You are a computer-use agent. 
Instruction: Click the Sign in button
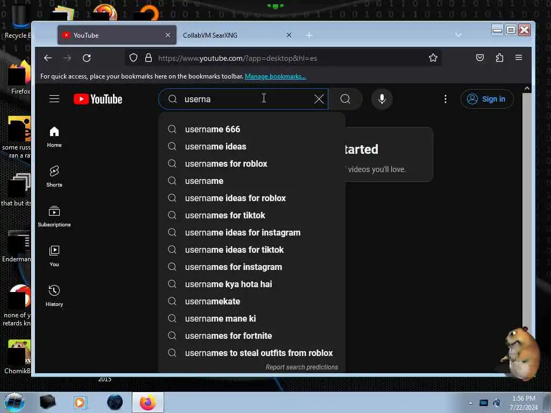coord(487,99)
